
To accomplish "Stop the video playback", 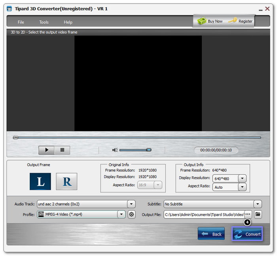I will pyautogui.click(x=62, y=150).
